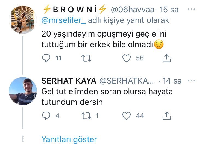Share BROWNİ's tweet
This screenshot has height=149, width=205.
167,58
